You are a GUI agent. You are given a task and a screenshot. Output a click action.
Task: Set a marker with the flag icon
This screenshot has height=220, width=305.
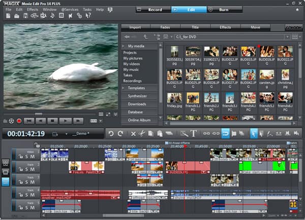click(234, 134)
